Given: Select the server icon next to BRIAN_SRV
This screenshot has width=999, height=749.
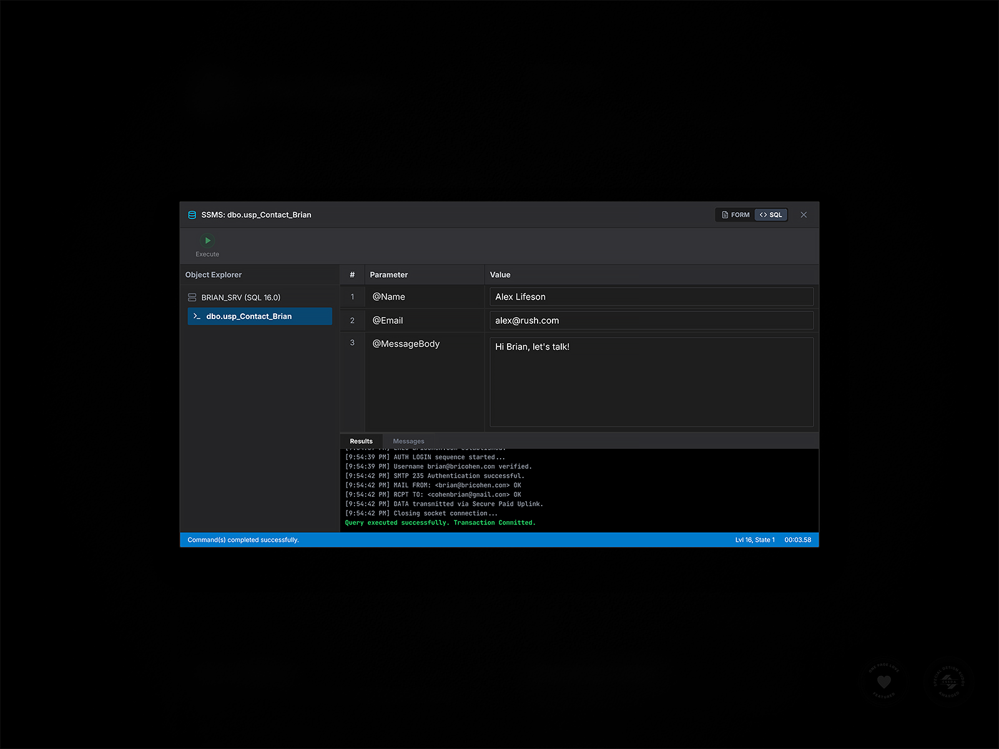Looking at the screenshot, I should tap(192, 297).
